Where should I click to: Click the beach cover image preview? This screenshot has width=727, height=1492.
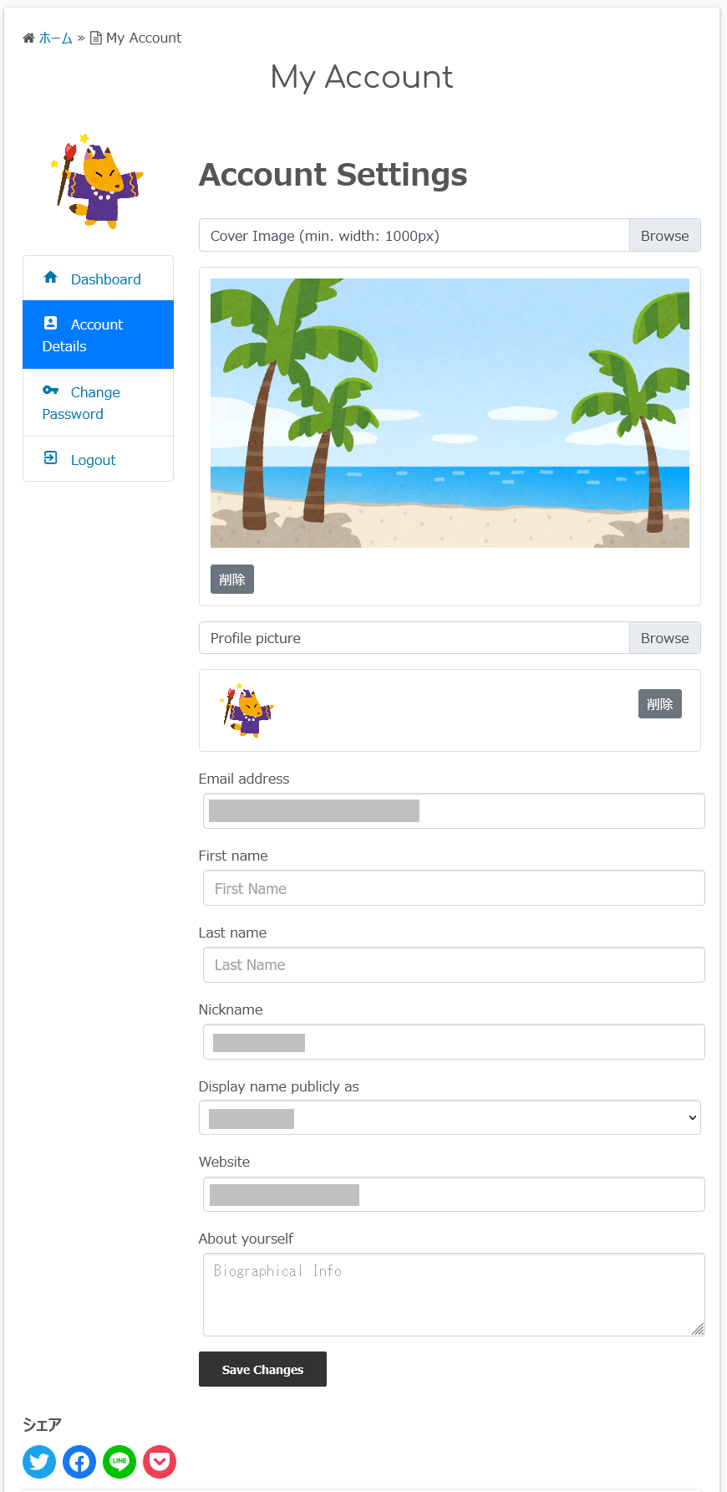point(450,413)
